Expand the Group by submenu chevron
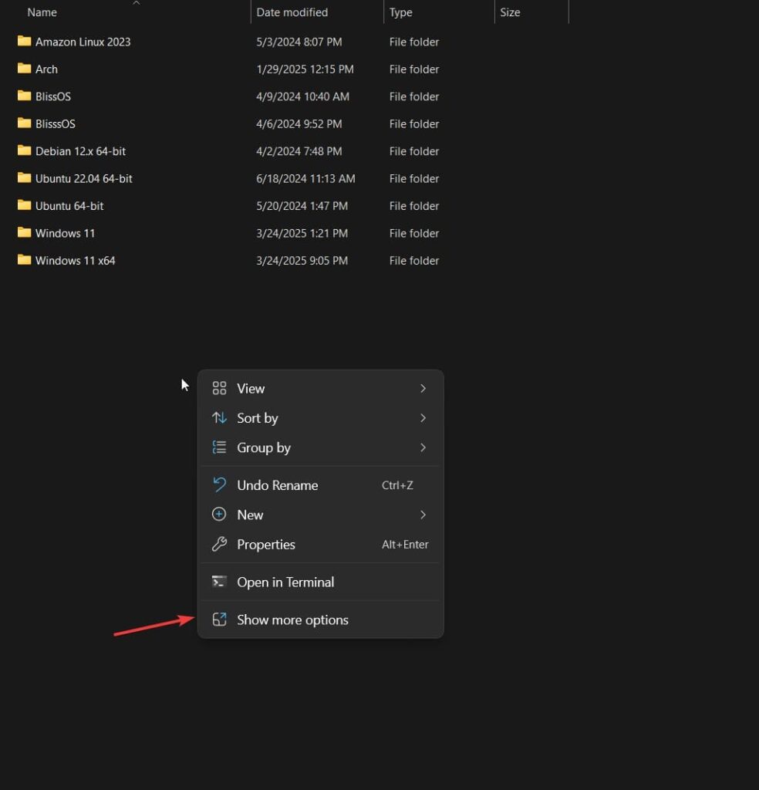This screenshot has height=790, width=759. pos(423,447)
